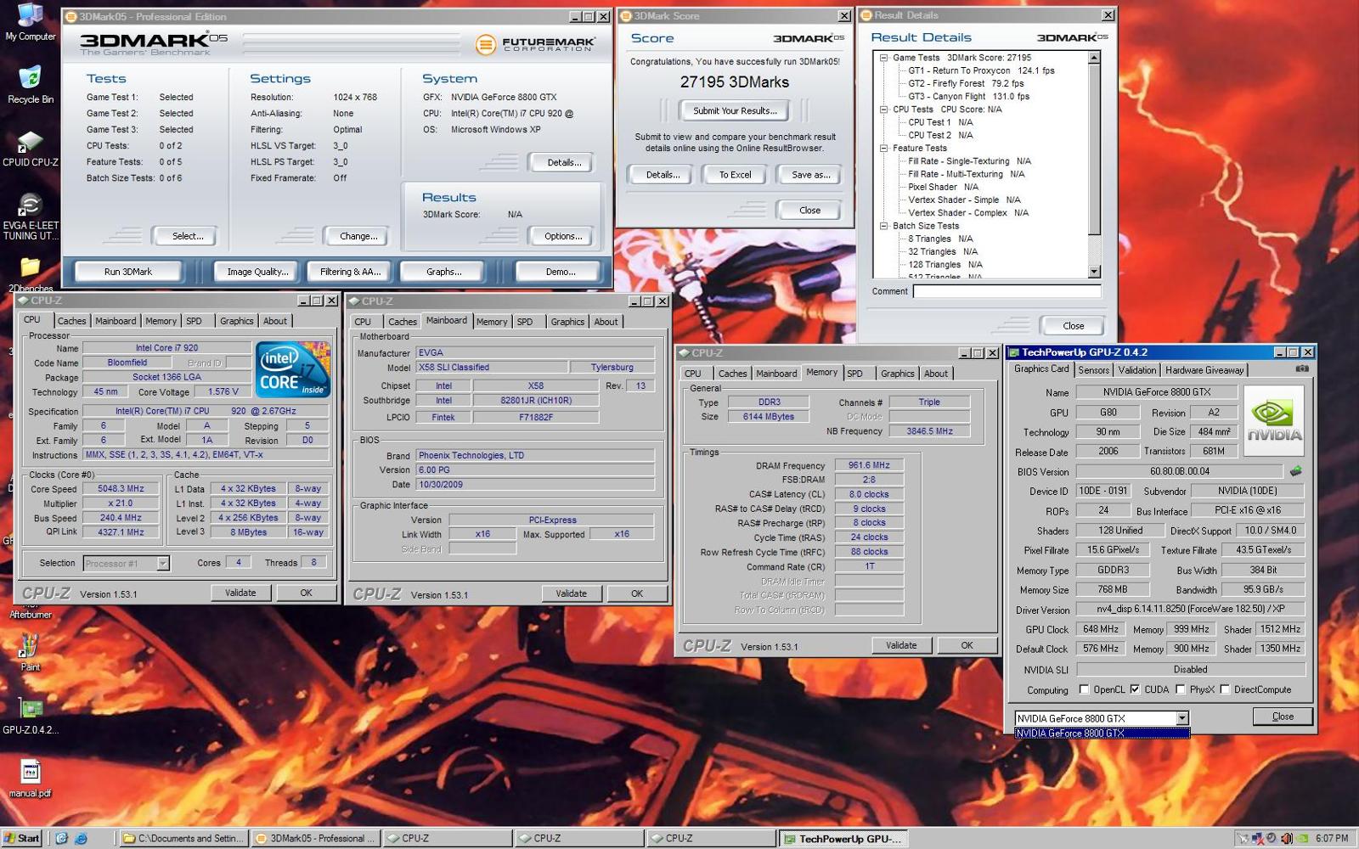This screenshot has height=849, width=1359.
Task: Switch to Sensors tab in GPU-Z
Action: coord(1093,370)
